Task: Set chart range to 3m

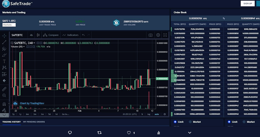Action: coord(35,114)
